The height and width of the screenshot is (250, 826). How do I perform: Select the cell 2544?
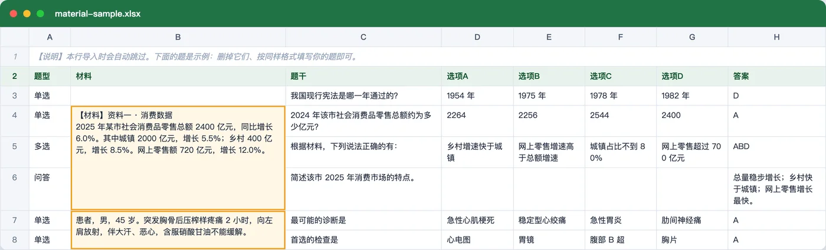pyautogui.click(x=621, y=121)
